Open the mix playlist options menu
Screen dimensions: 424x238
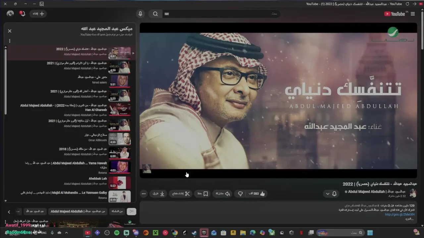(10, 41)
